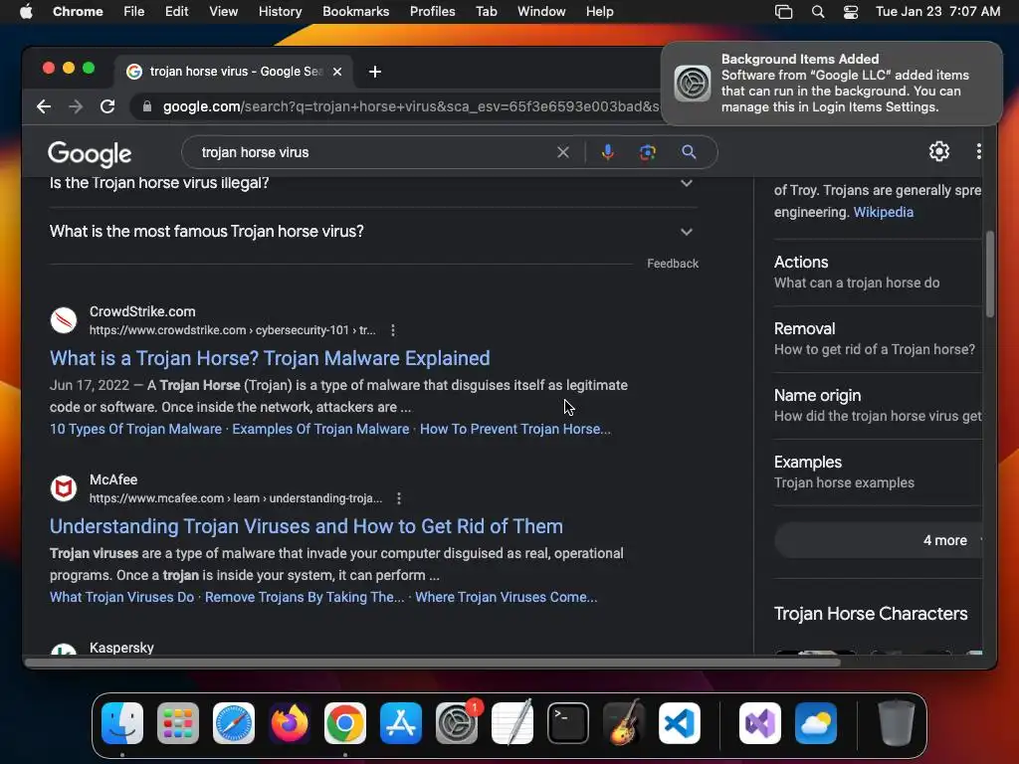Open the three-dot menu beside the CrowdStrike URL
Viewport: 1019px width, 764px height.
392,330
